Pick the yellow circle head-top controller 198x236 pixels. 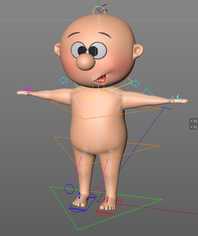[x=99, y=12]
